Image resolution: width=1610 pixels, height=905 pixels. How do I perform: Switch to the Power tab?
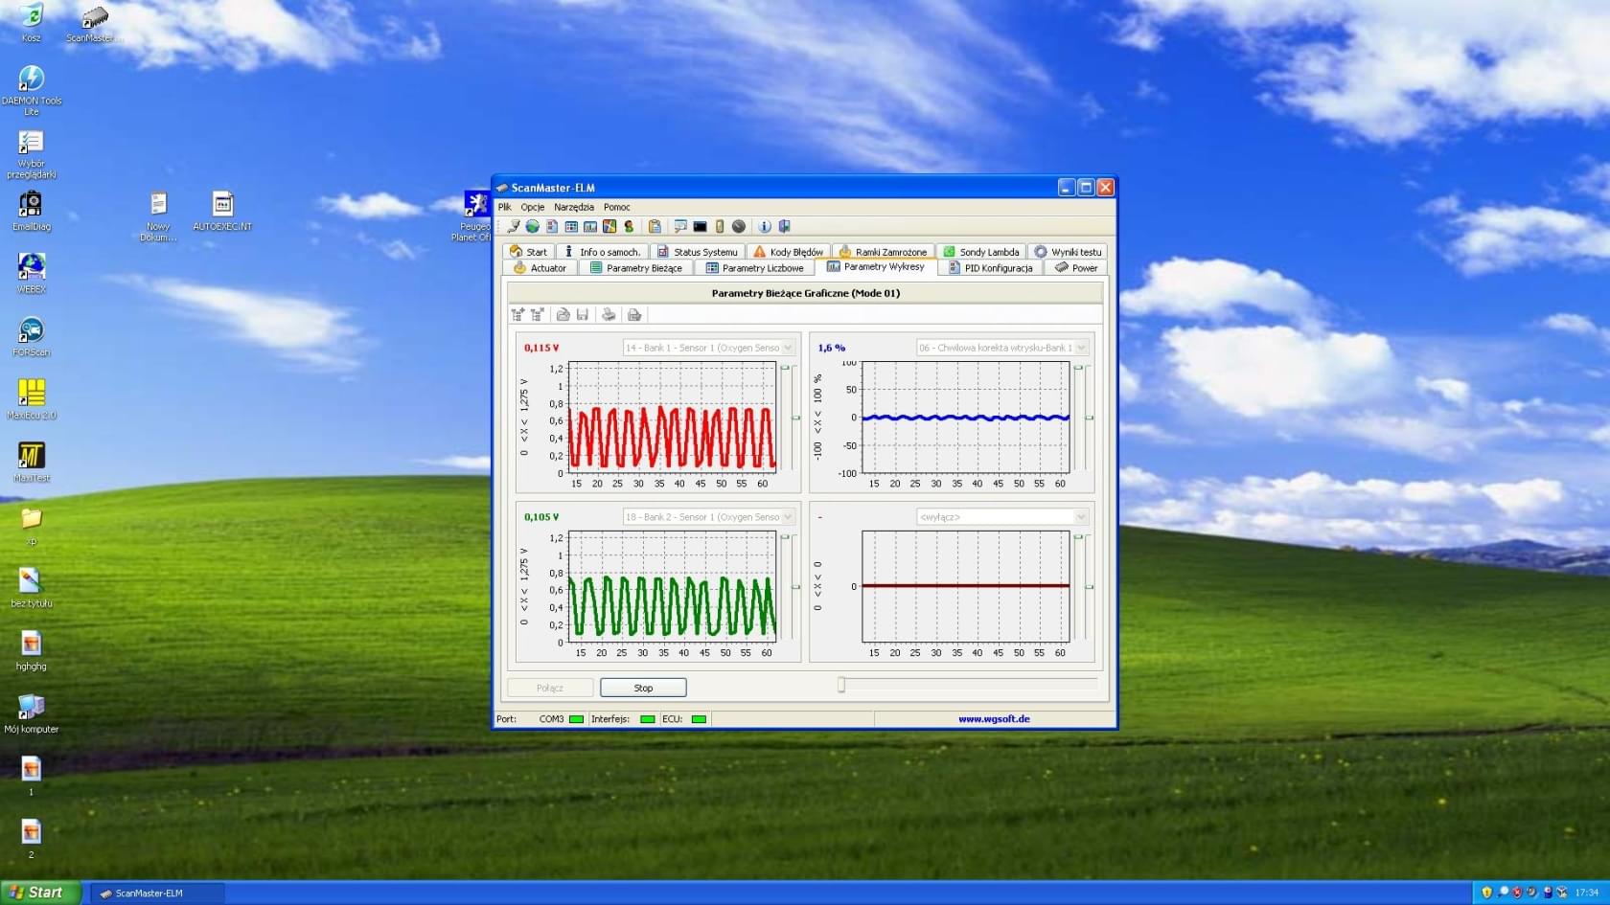[x=1076, y=268]
